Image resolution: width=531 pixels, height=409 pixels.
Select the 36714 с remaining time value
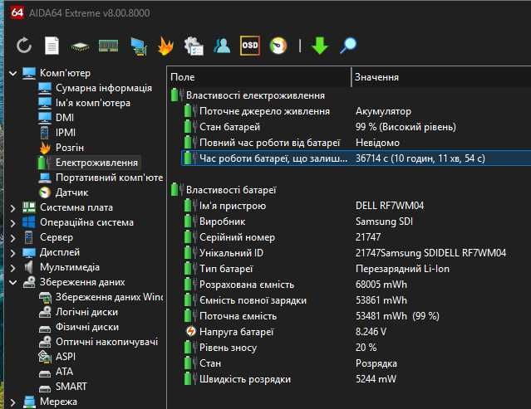pos(420,158)
